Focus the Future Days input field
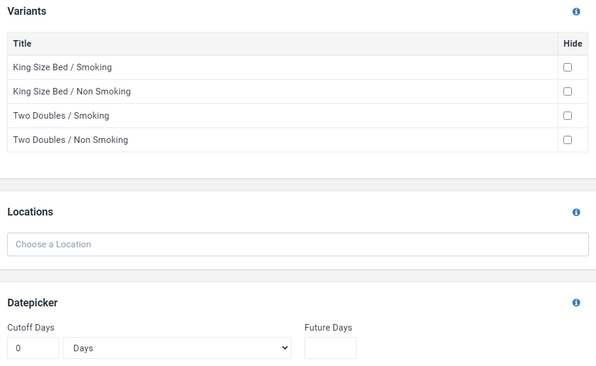 tap(331, 348)
